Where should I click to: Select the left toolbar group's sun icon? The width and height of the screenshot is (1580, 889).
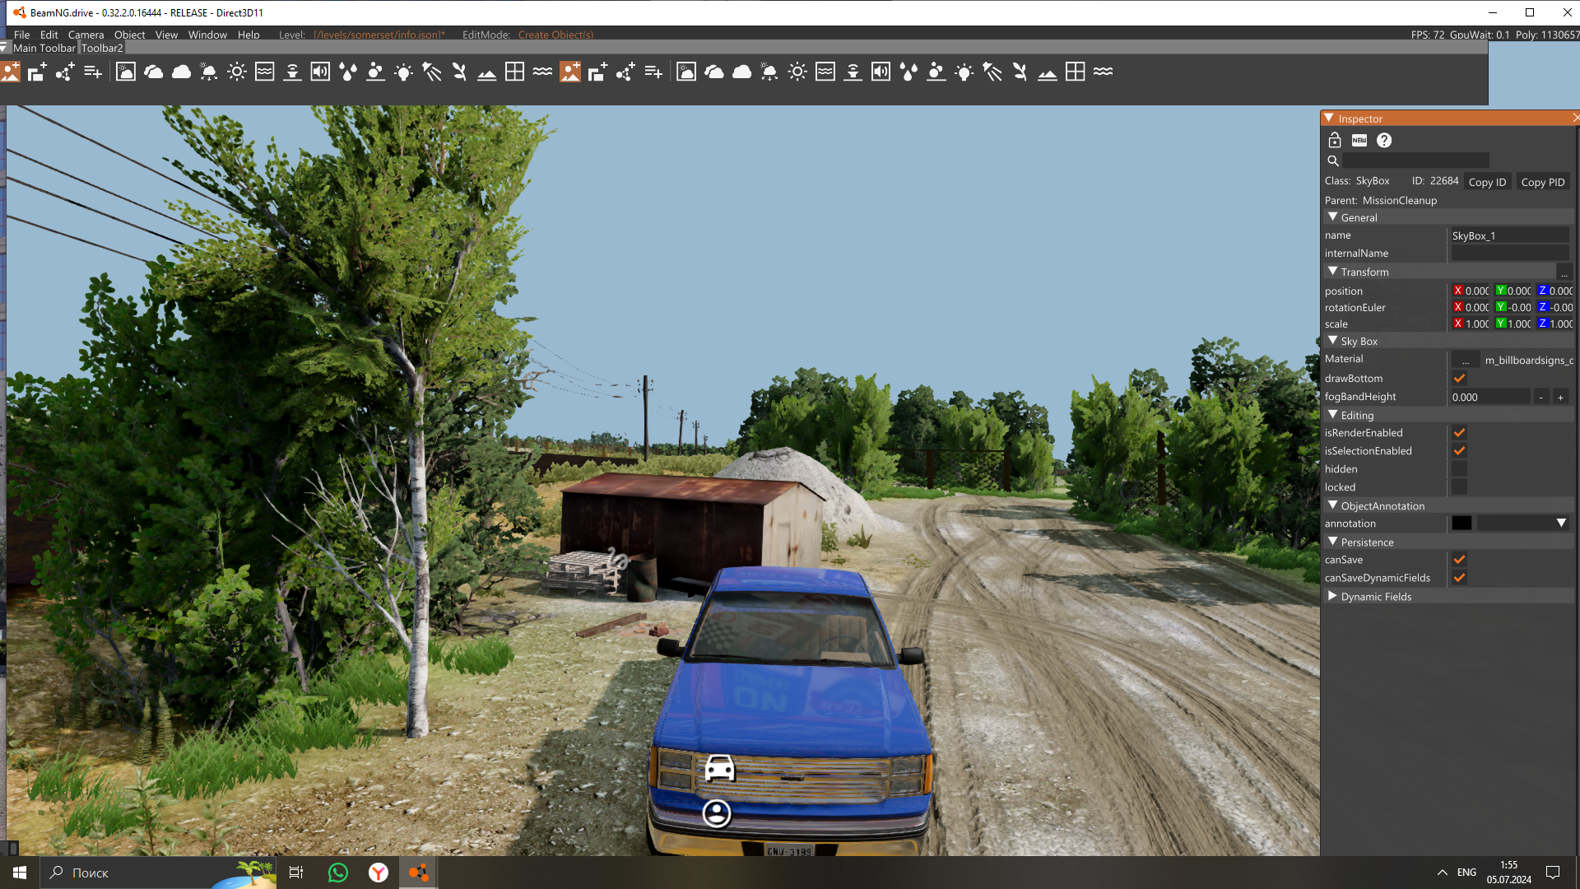pos(237,72)
